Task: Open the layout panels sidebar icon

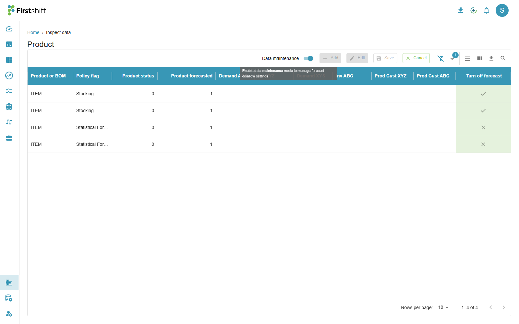Action: click(x=9, y=60)
